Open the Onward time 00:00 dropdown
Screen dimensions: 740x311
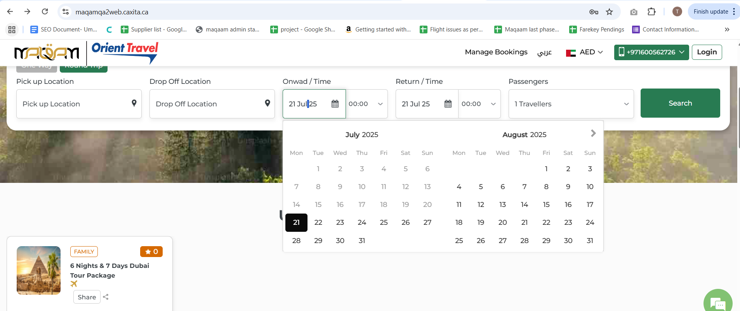(x=366, y=104)
